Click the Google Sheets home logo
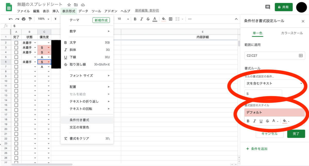The image size is (309, 166). pyautogui.click(x=9, y=7)
